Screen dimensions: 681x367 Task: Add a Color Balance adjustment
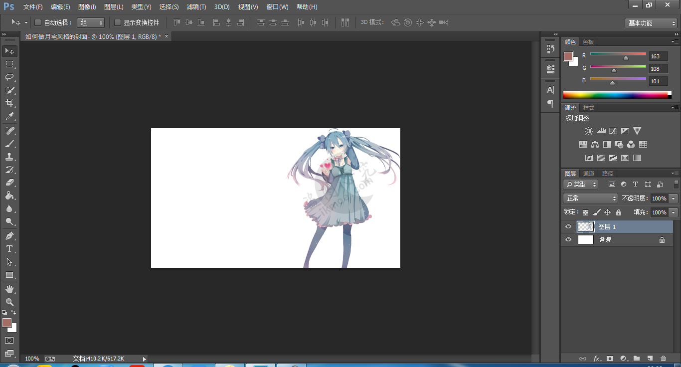[595, 145]
